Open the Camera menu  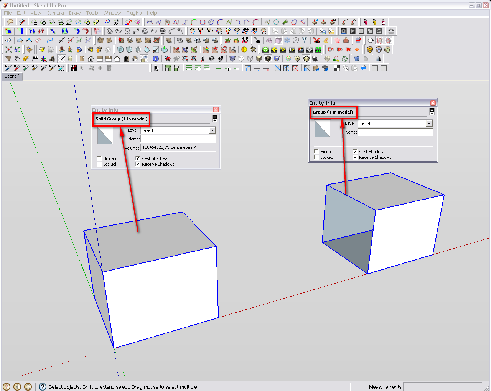55,13
